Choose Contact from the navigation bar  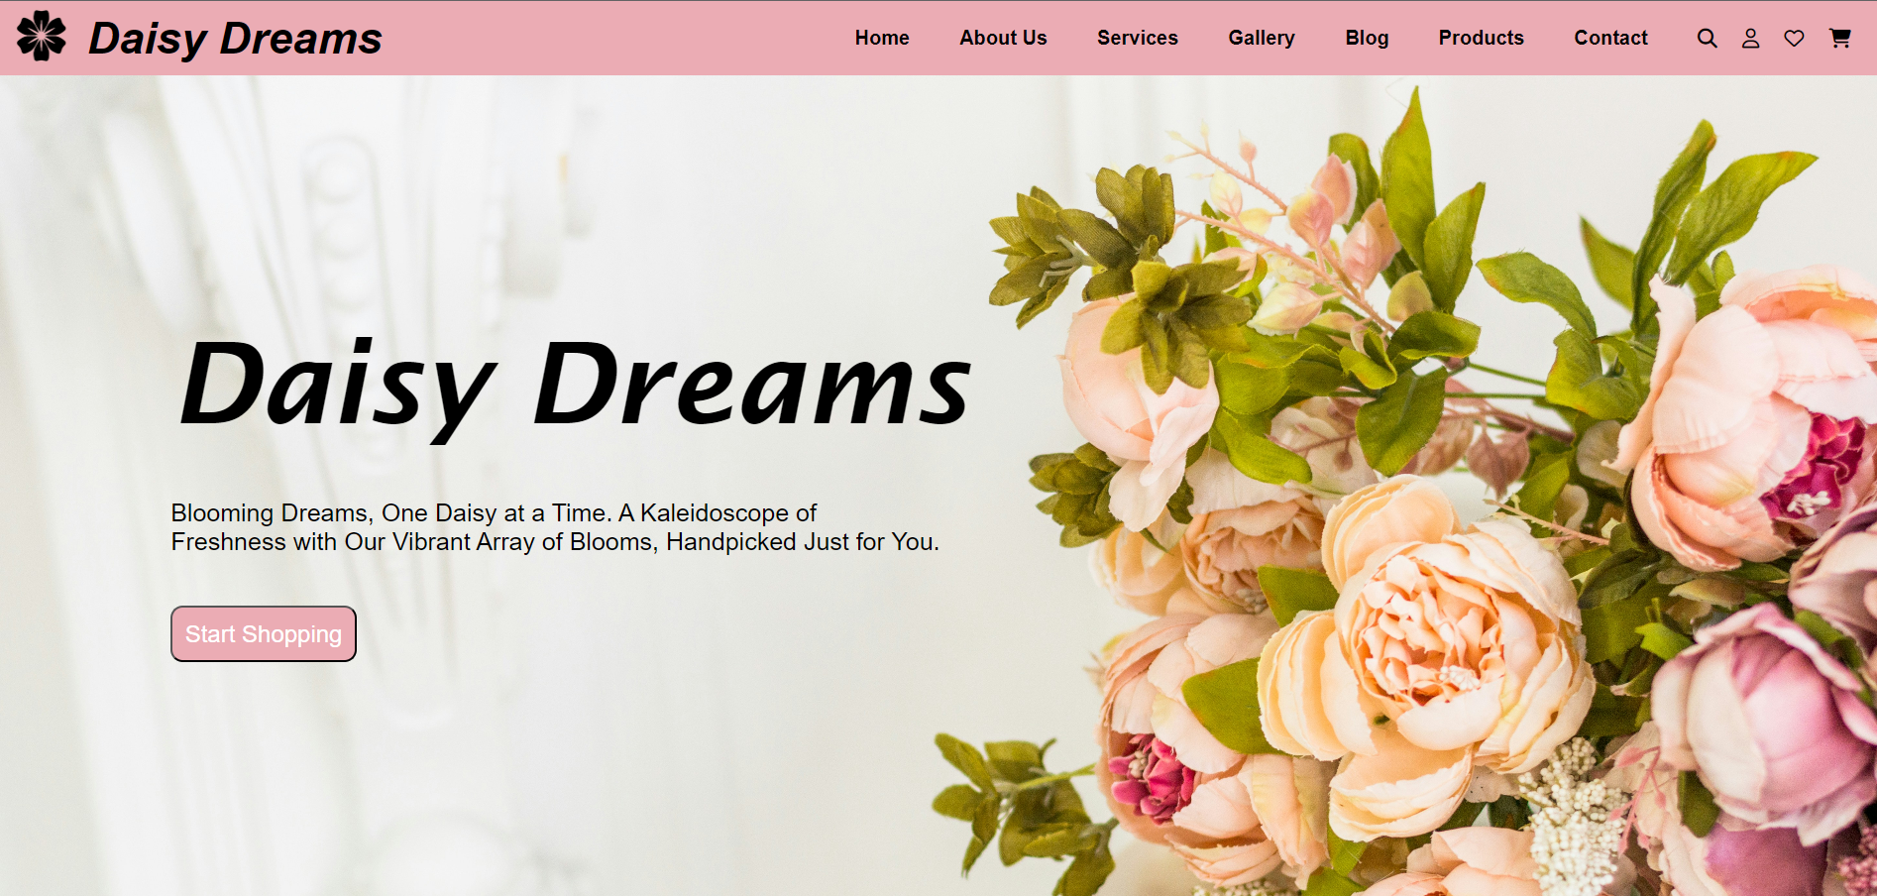click(x=1610, y=39)
